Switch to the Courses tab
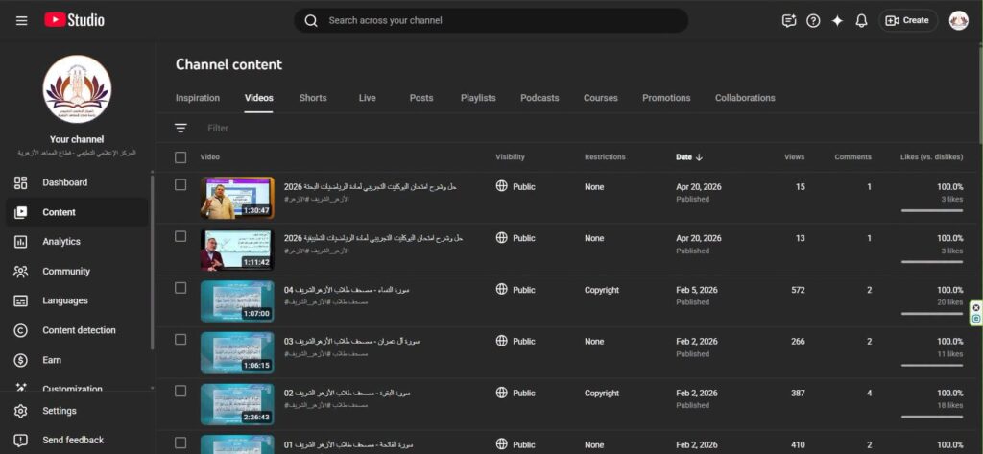The image size is (983, 454). point(601,98)
